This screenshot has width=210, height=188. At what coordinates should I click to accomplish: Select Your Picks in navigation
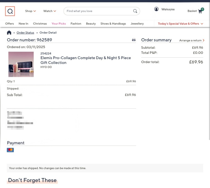pos(59,23)
